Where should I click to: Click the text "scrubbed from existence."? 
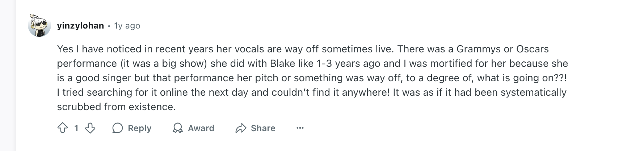coord(116,107)
